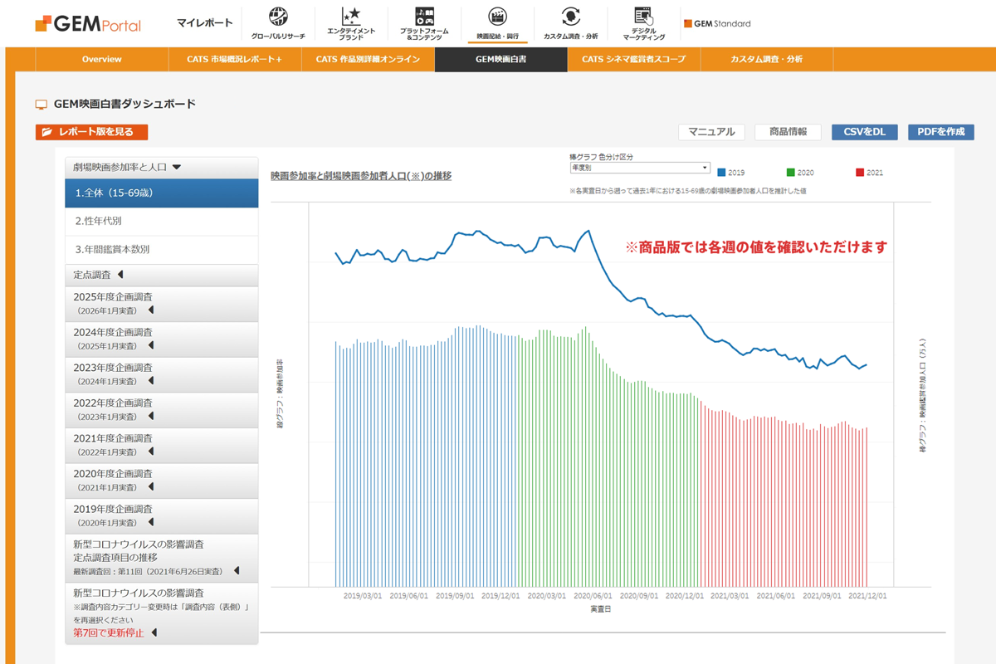Switch to the Overview tab
The image size is (996, 664).
pos(102,60)
